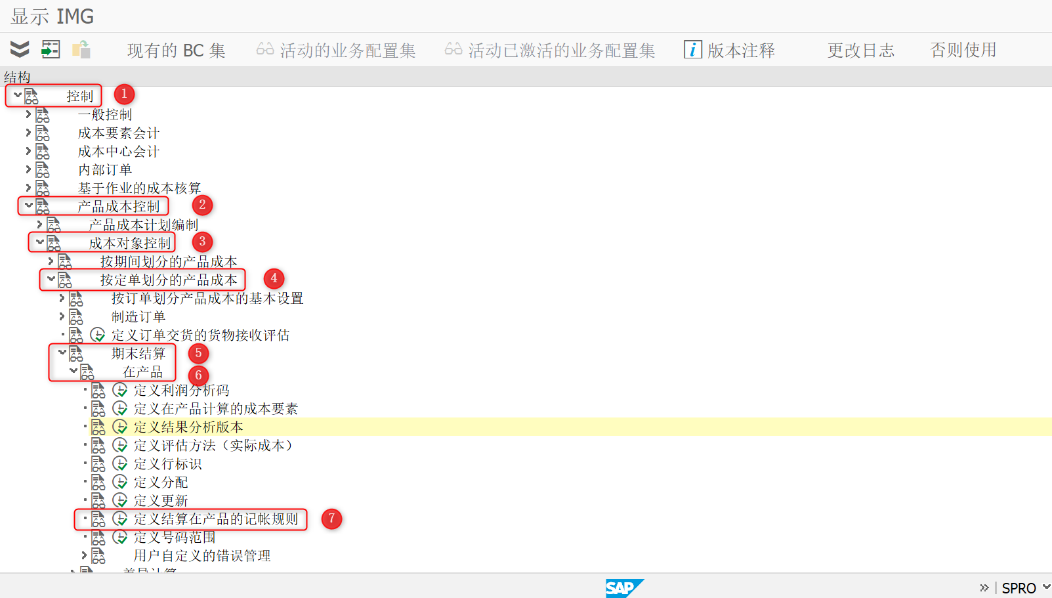The width and height of the screenshot is (1052, 598).
Task: Open documentation icon for 定义行标识
Action: pos(98,464)
